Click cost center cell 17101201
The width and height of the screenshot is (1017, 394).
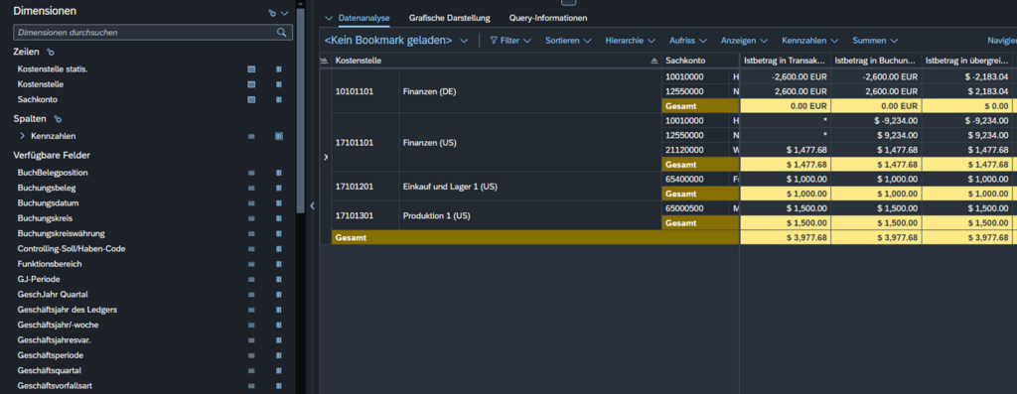[365, 187]
